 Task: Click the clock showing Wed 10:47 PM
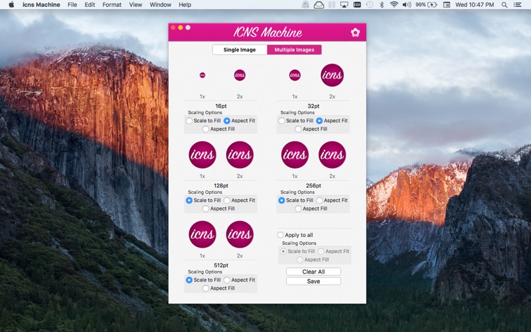pyautogui.click(x=475, y=5)
